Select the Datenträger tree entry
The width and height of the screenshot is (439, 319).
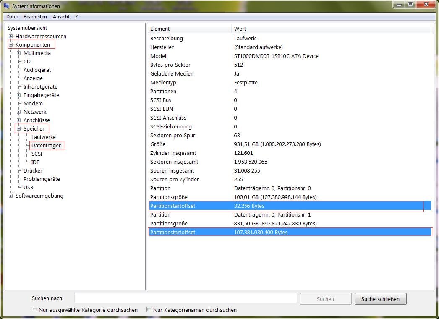coord(46,145)
